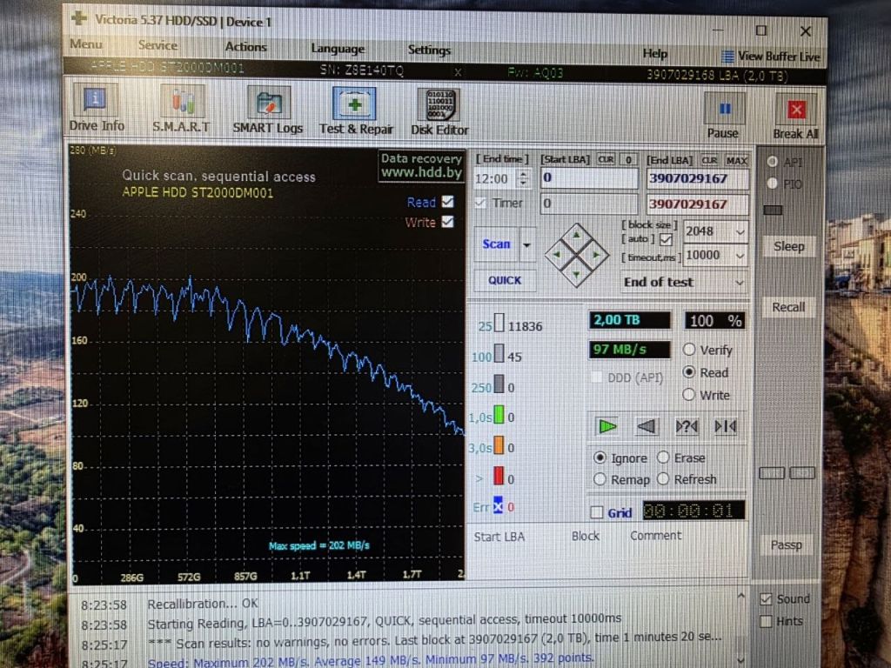The height and width of the screenshot is (668, 891).
Task: Select the Write test mode radio button
Action: point(689,394)
